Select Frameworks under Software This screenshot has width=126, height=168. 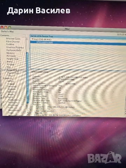pyautogui.click(x=14, y=110)
